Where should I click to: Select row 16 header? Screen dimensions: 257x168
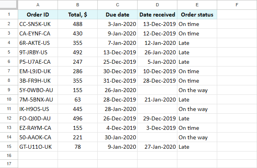tap(9, 155)
